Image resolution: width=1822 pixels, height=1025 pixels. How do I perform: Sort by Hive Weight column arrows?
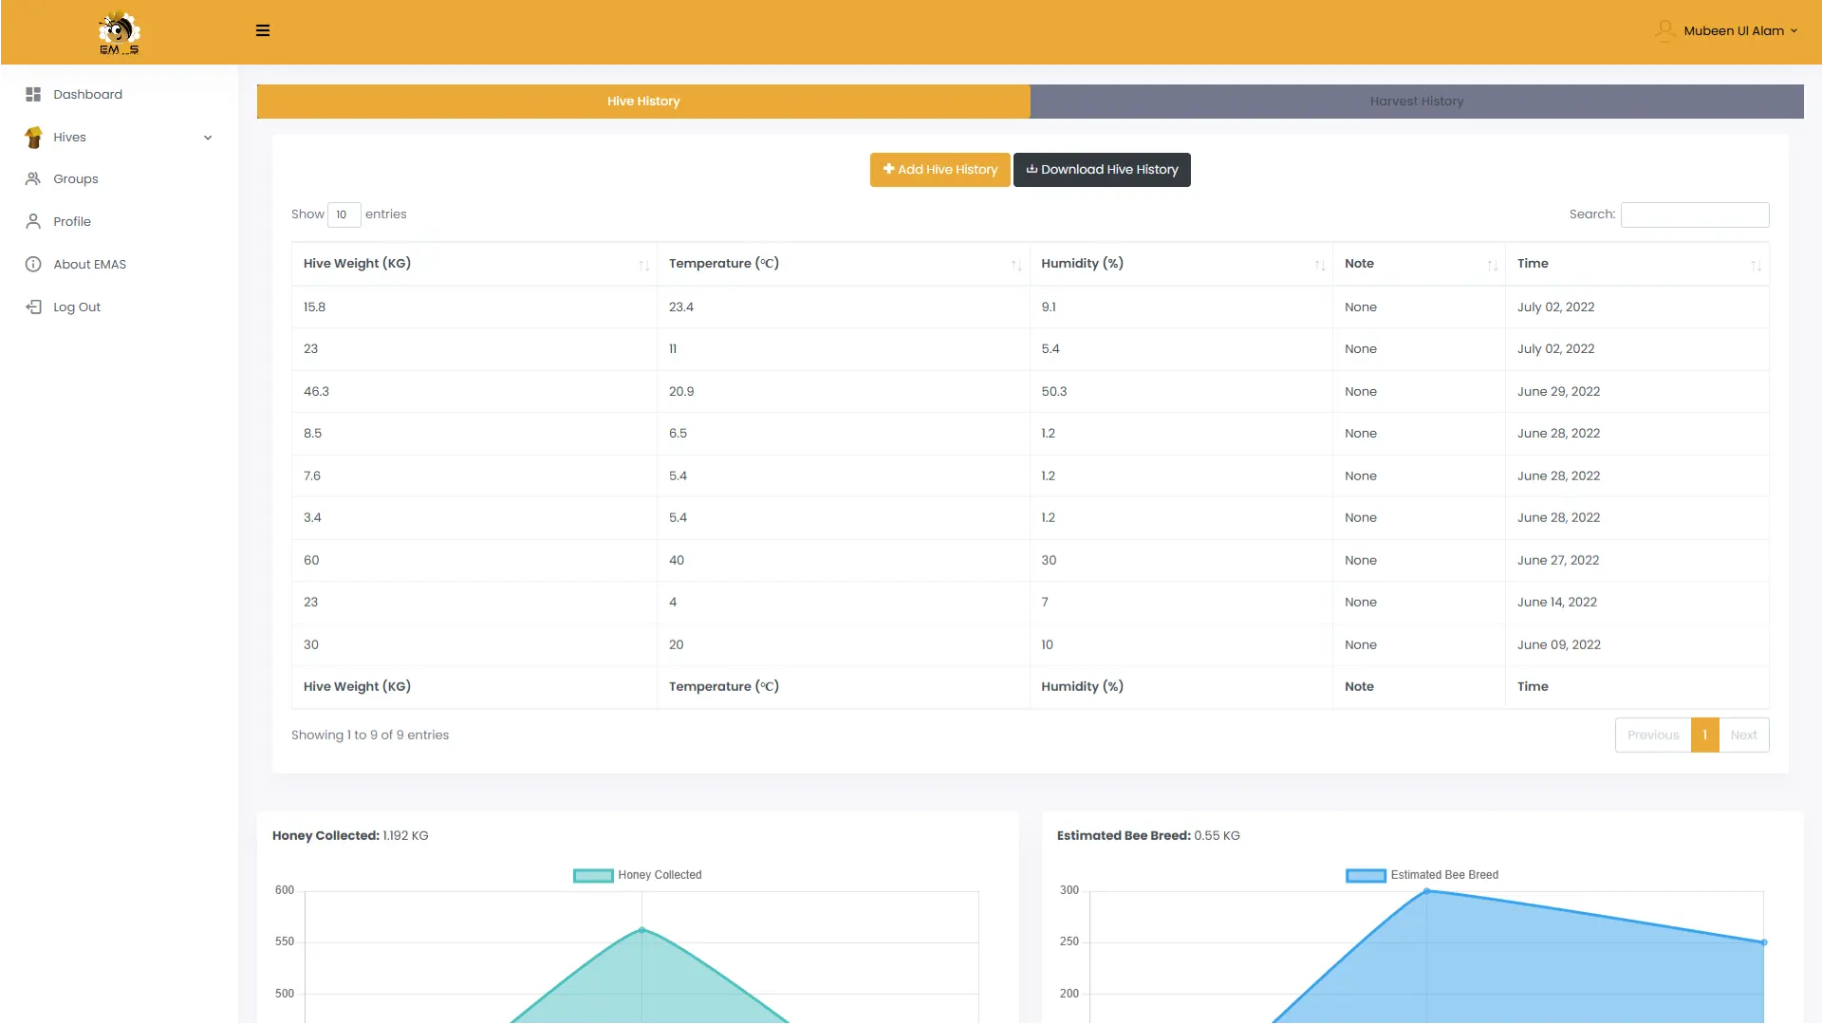(643, 265)
